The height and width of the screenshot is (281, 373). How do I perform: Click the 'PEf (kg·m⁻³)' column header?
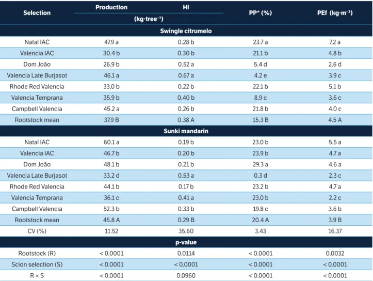[x=335, y=13]
